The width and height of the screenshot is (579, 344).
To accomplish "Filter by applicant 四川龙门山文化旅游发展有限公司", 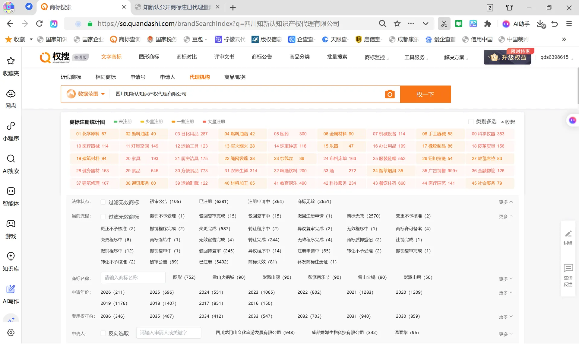I will pos(255,332).
